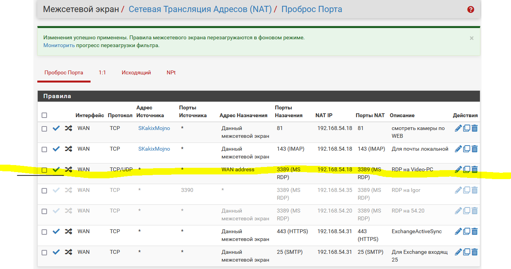Copy the RDP на Video-PC rule
Viewport: 511px width, 269px height.
(467, 169)
